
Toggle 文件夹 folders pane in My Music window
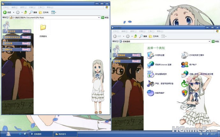(x=44, y=12)
